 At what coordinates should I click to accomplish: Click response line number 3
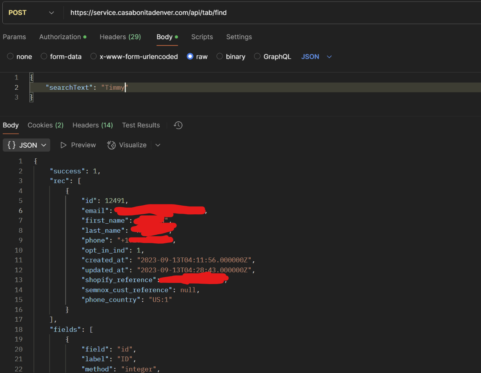click(x=20, y=181)
